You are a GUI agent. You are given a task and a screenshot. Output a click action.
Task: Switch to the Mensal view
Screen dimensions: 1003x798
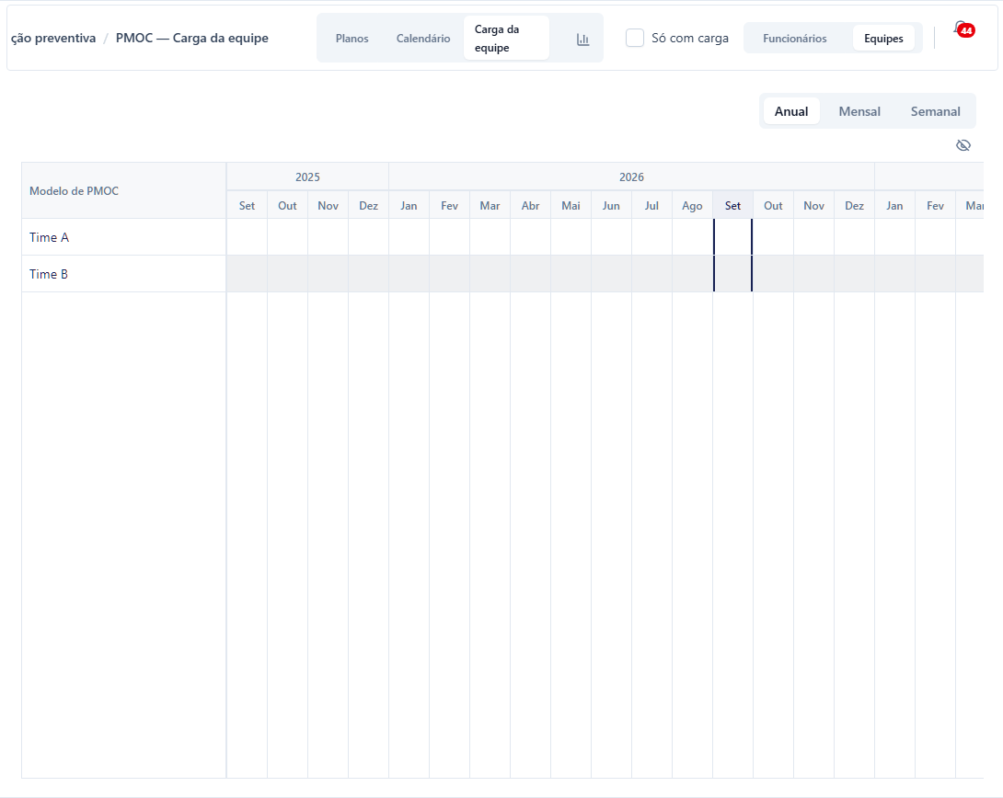(859, 111)
